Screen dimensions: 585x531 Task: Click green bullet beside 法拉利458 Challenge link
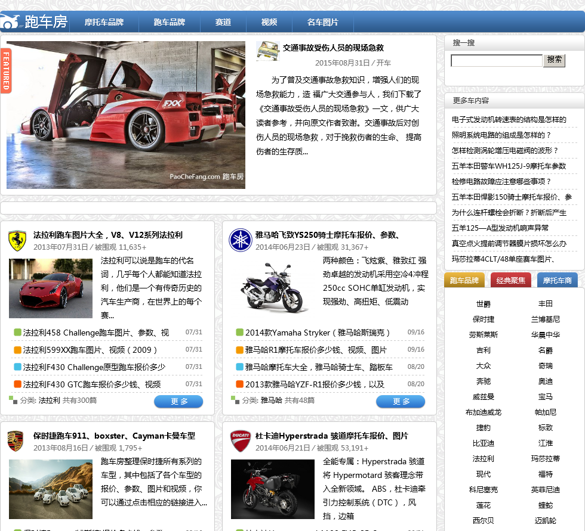click(x=17, y=333)
